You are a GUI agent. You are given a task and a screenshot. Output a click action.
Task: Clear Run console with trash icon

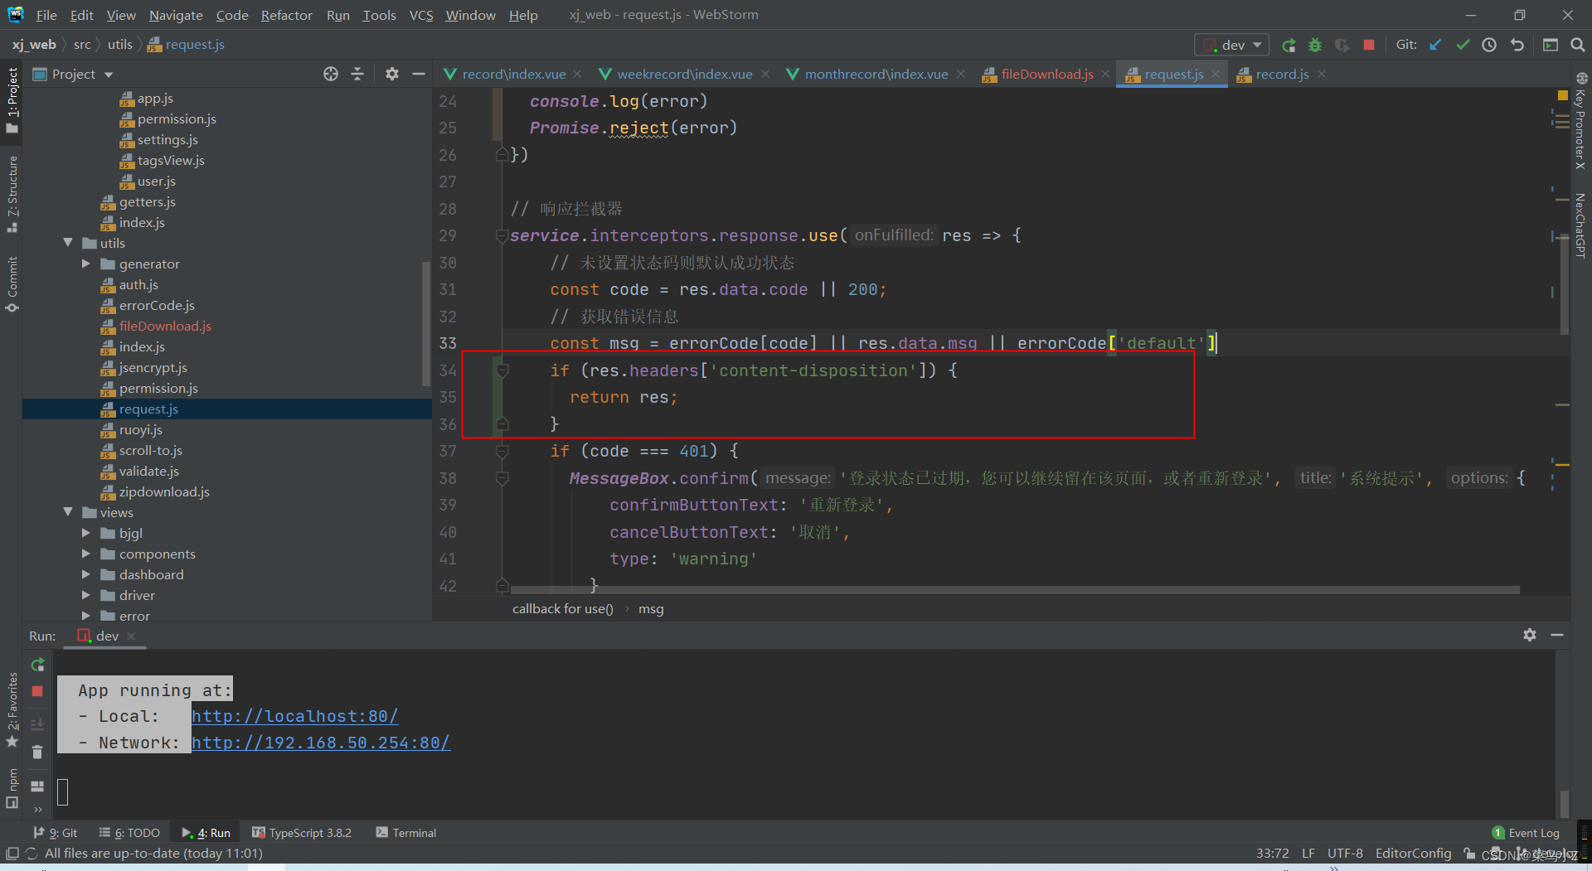tap(37, 752)
